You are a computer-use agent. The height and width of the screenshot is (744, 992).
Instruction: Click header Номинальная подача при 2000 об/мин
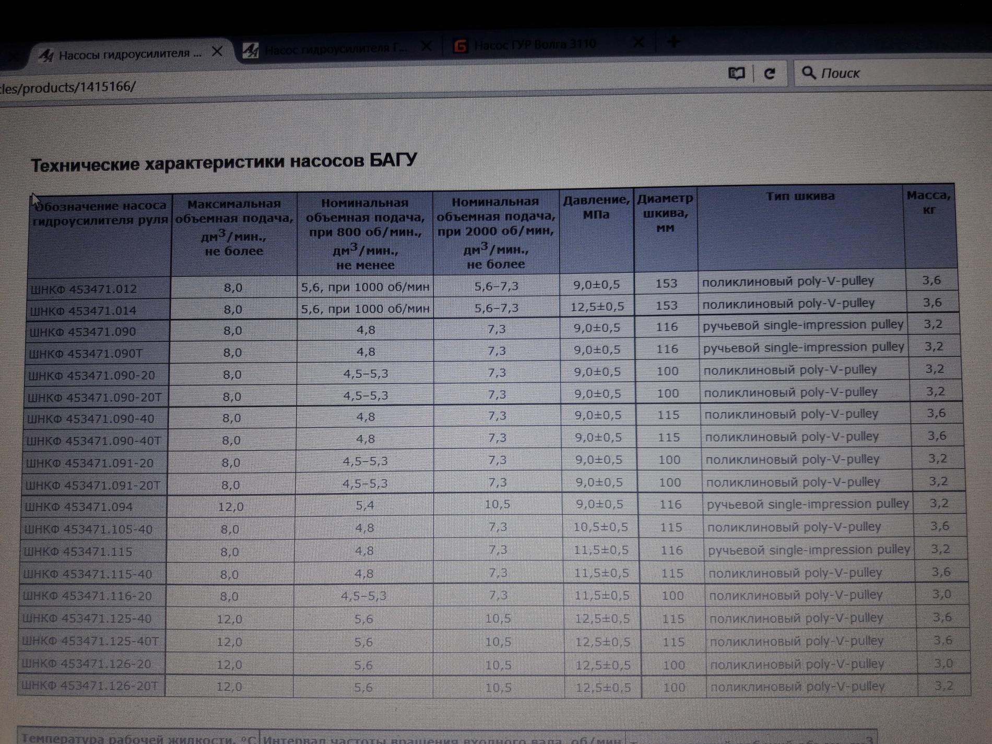tap(496, 232)
